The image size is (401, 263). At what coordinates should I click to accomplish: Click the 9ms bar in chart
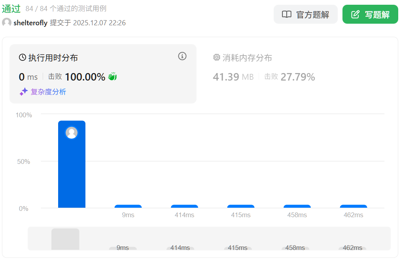pos(128,206)
